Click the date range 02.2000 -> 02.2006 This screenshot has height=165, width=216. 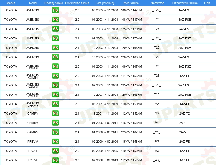click(x=105, y=142)
